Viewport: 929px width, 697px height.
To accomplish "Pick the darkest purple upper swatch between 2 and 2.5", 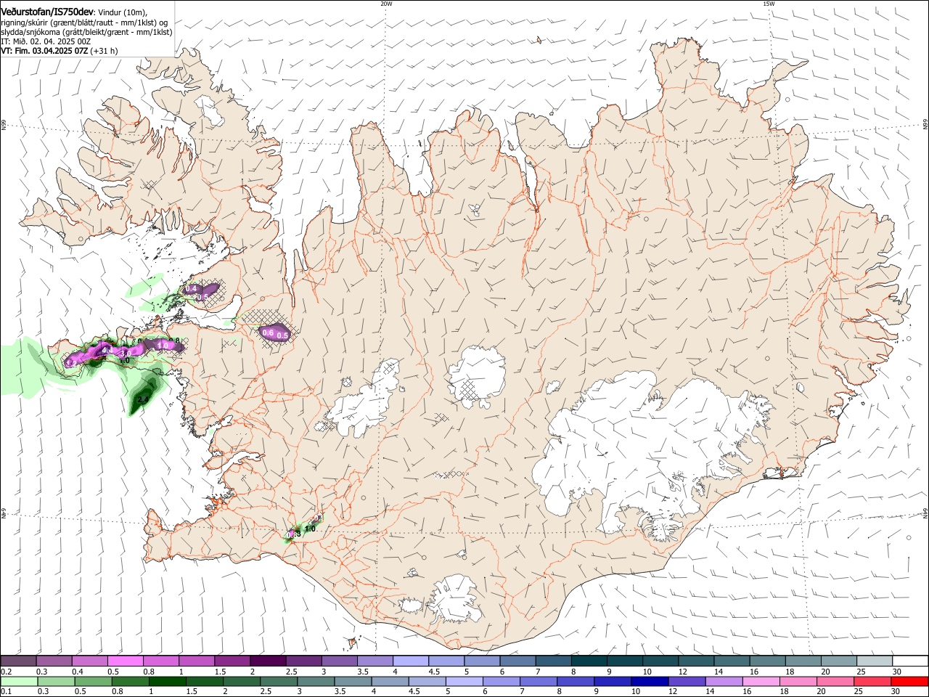I will point(267,661).
